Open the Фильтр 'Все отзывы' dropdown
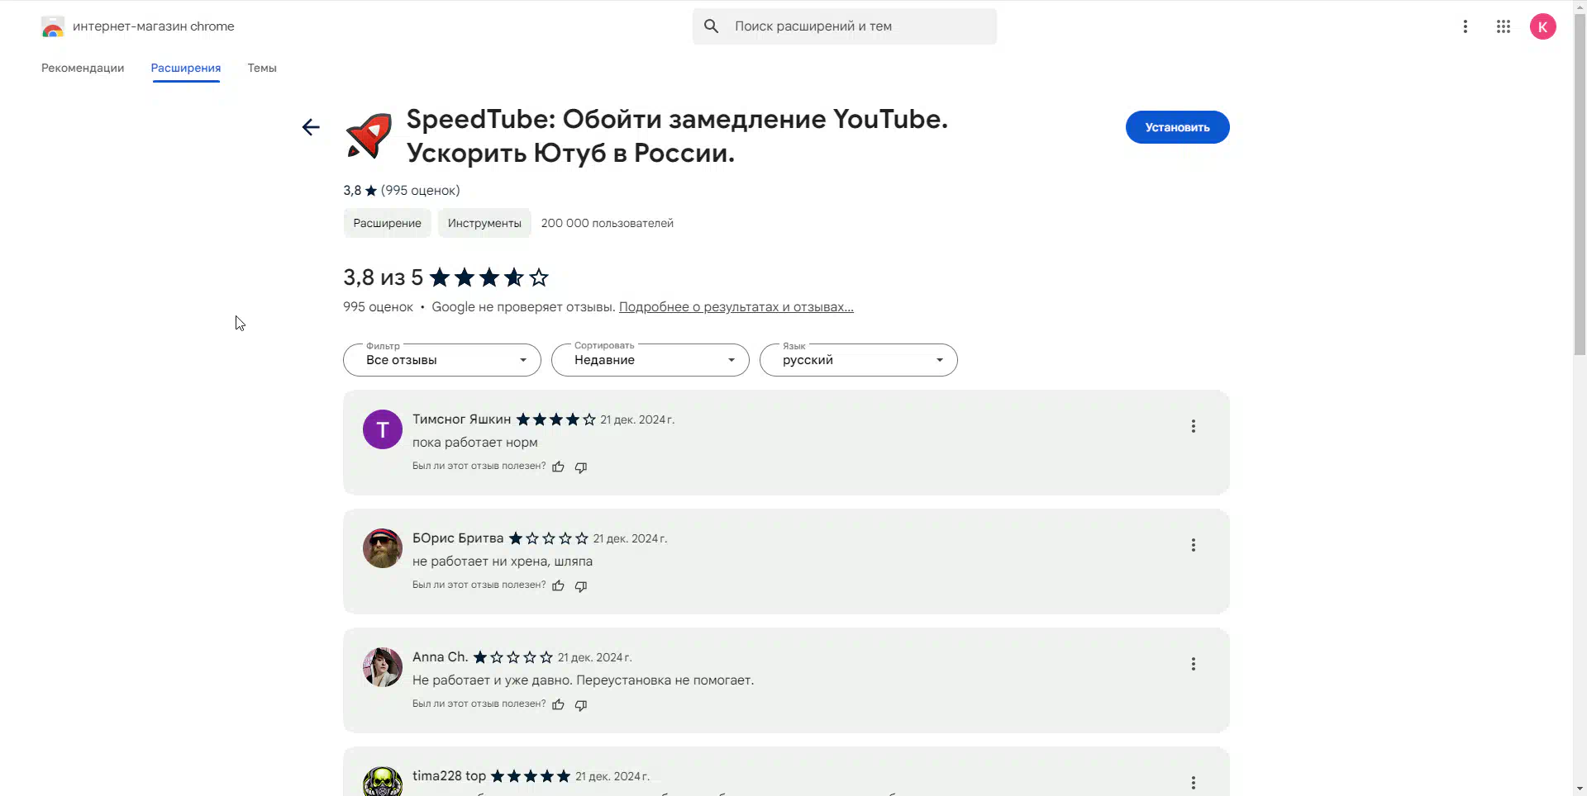The height and width of the screenshot is (796, 1587). 442,360
